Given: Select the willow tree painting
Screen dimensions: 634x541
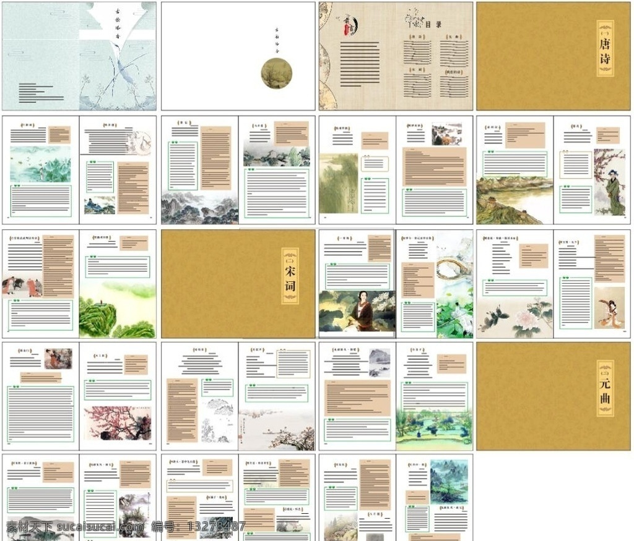Looking at the screenshot, I should 339,183.
